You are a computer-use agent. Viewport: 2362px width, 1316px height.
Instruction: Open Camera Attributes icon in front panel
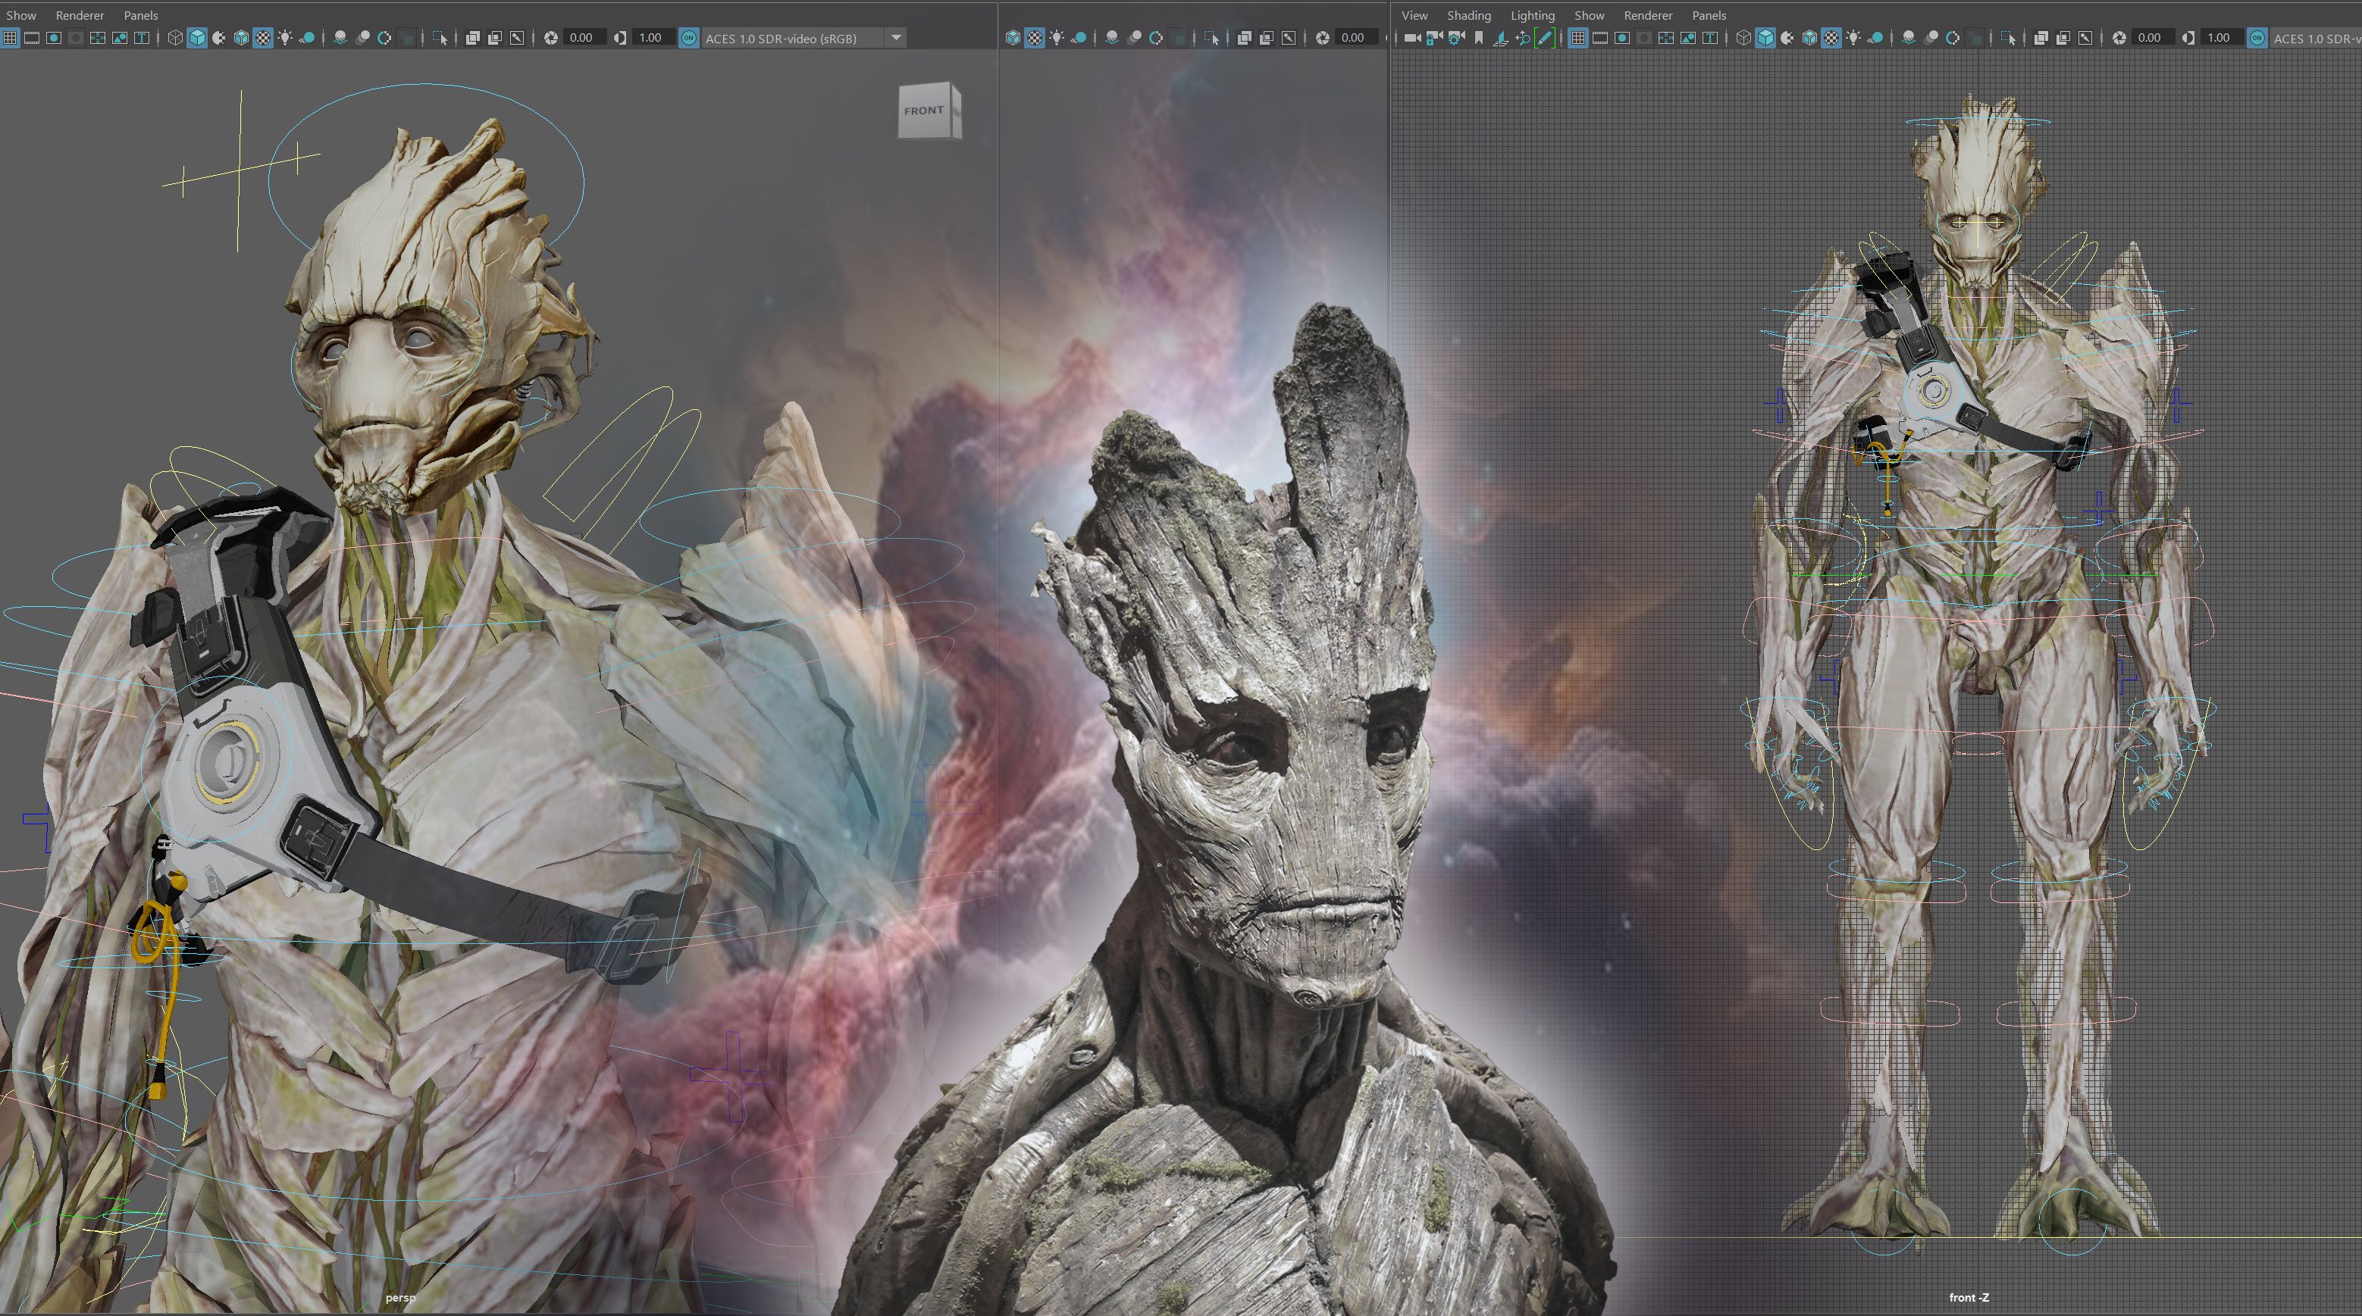pyautogui.click(x=1456, y=38)
